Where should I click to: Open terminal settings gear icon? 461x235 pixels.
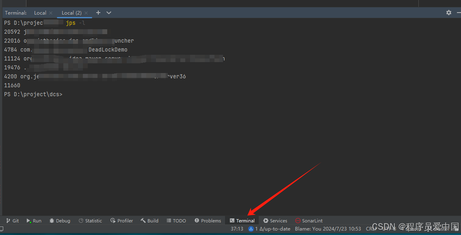click(449, 13)
